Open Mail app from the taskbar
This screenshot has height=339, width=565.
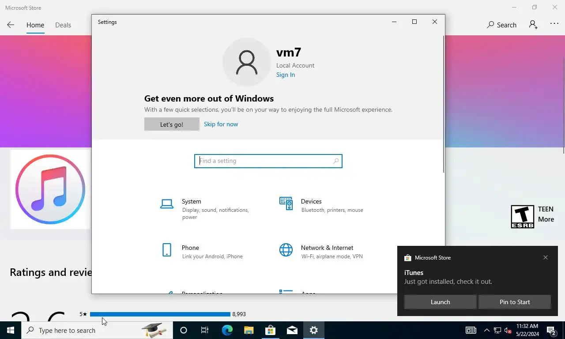292,330
